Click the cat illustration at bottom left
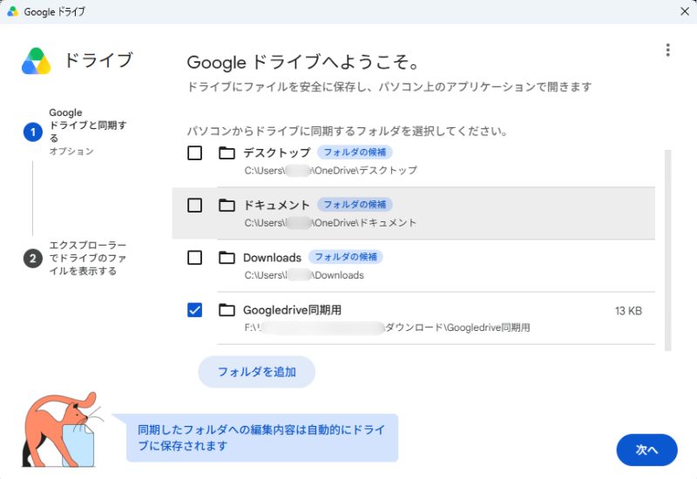697x479 pixels. (x=62, y=429)
